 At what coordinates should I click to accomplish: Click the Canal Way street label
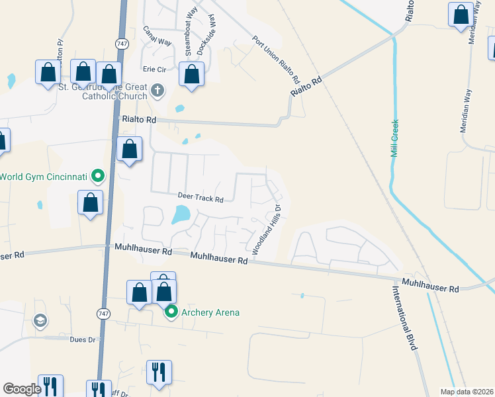pos(157,36)
